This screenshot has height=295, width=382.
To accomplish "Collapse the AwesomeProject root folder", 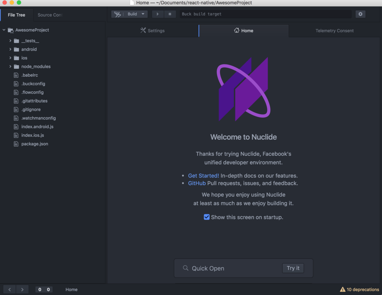I will pos(4,30).
